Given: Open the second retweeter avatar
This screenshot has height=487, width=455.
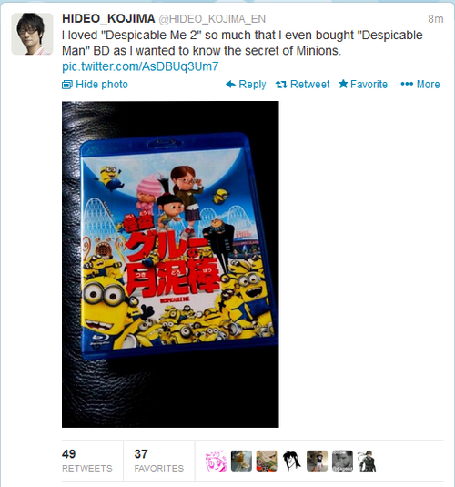Looking at the screenshot, I should point(241,461).
